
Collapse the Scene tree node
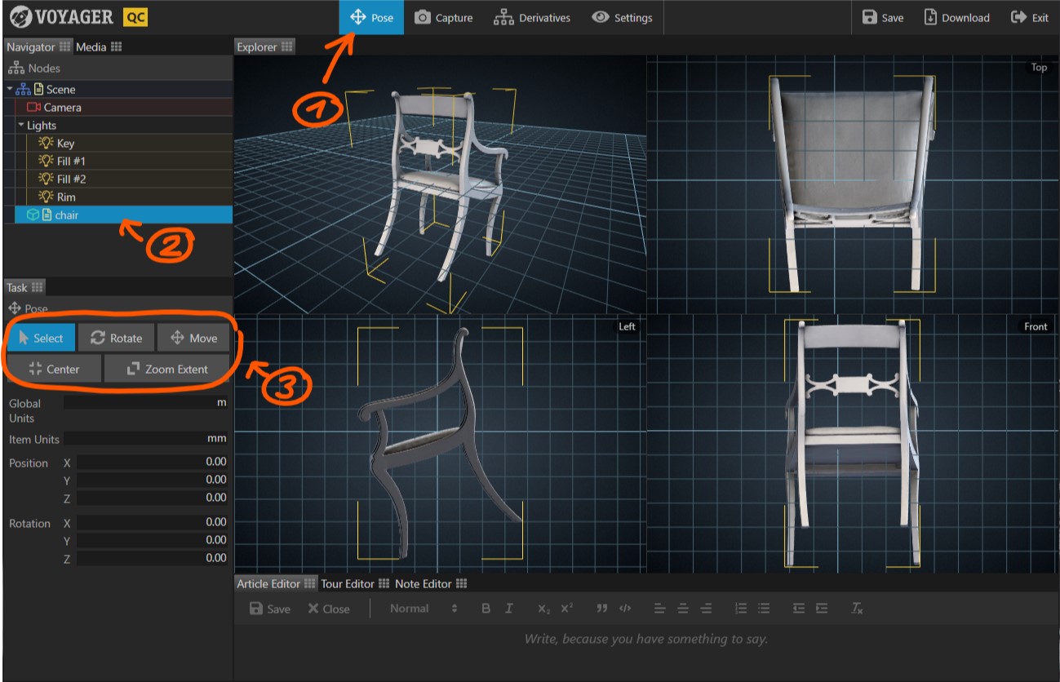(10, 90)
